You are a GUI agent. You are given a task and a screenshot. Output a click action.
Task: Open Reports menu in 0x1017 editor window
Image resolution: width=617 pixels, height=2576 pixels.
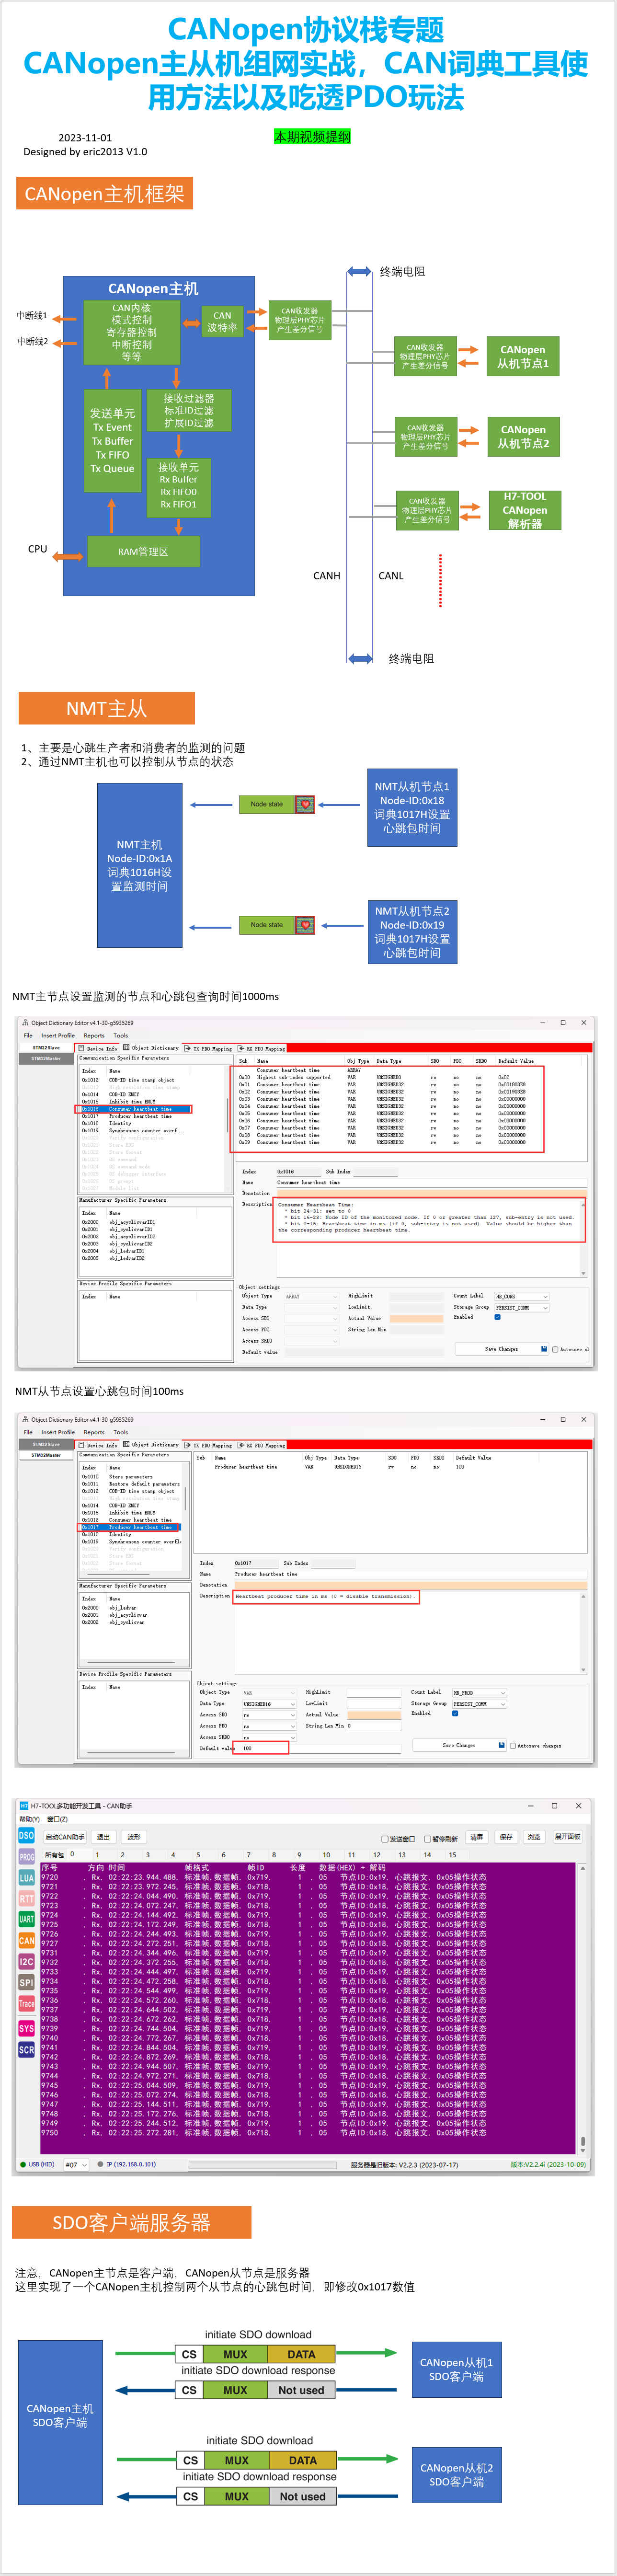tap(94, 1432)
